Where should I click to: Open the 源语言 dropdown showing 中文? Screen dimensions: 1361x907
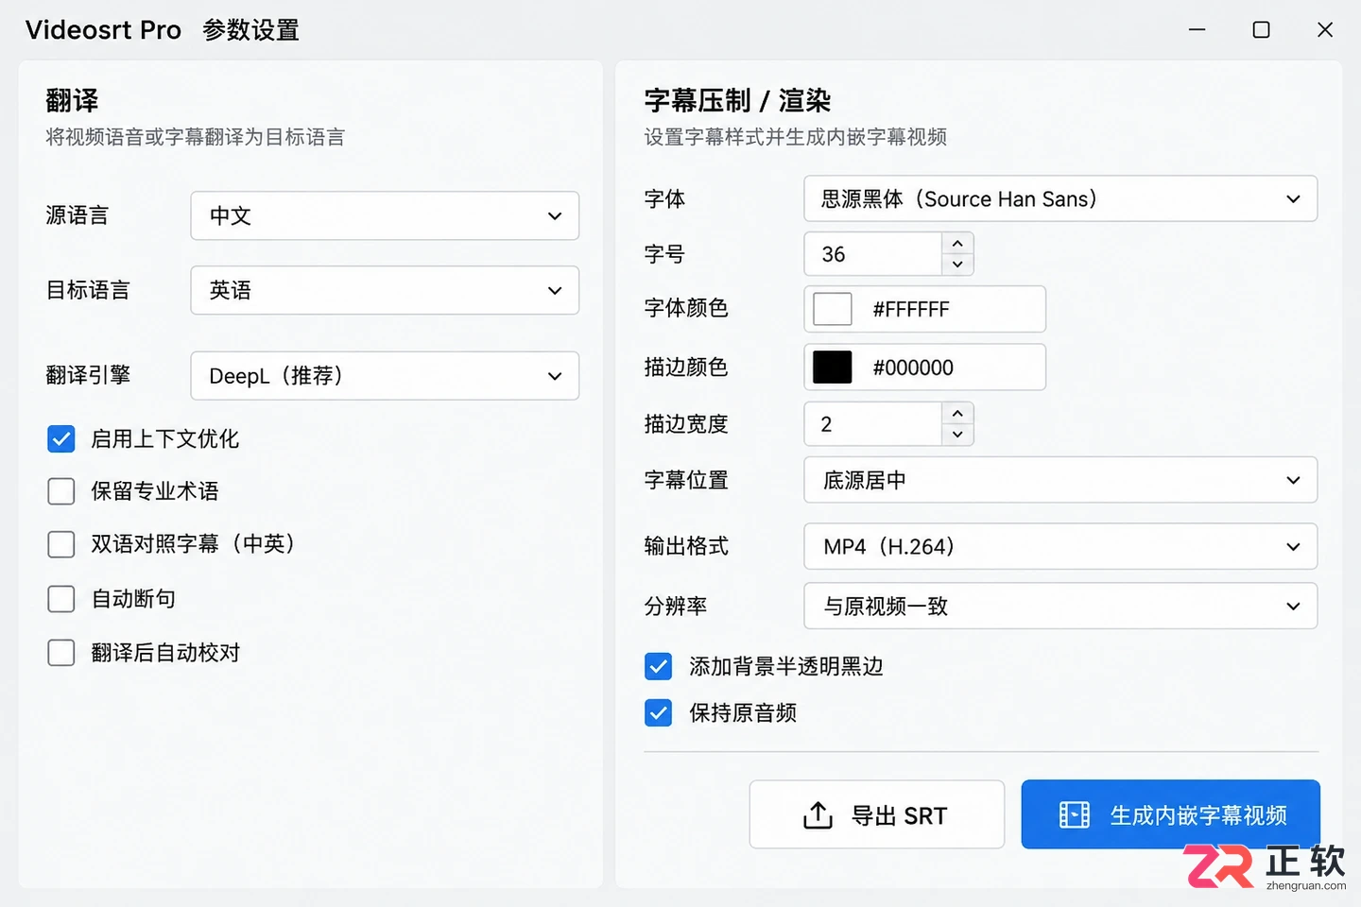[x=385, y=215]
